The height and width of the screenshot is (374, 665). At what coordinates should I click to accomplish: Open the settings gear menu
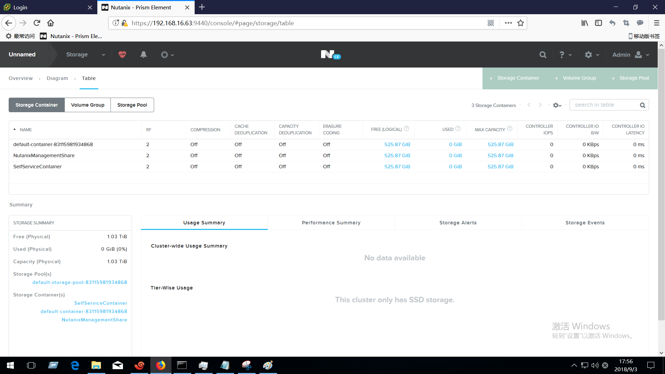[x=592, y=55]
